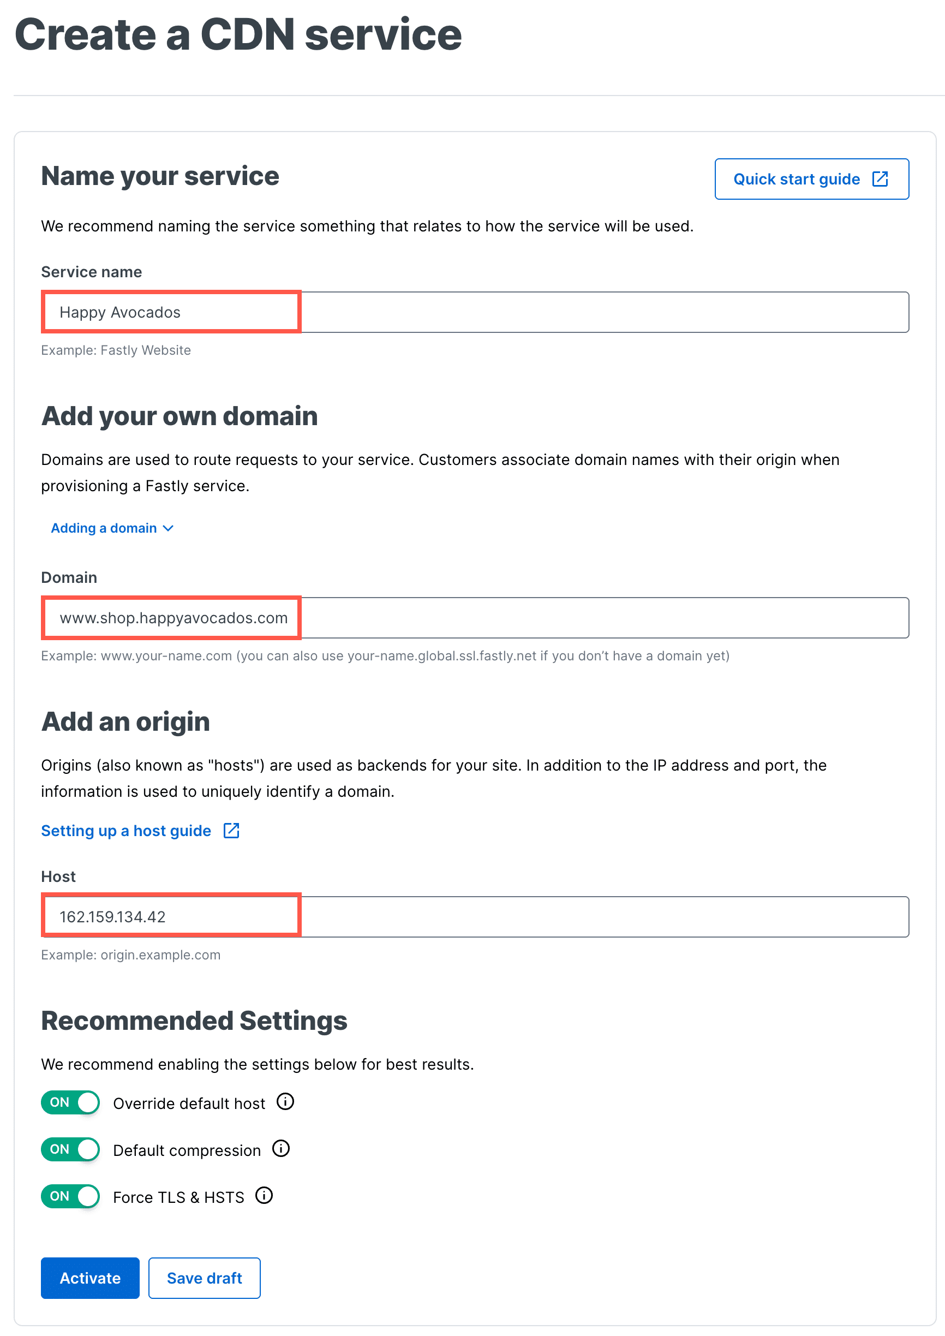This screenshot has width=945, height=1336.
Task: Follow the Setting up a host guide link
Action: [x=125, y=830]
